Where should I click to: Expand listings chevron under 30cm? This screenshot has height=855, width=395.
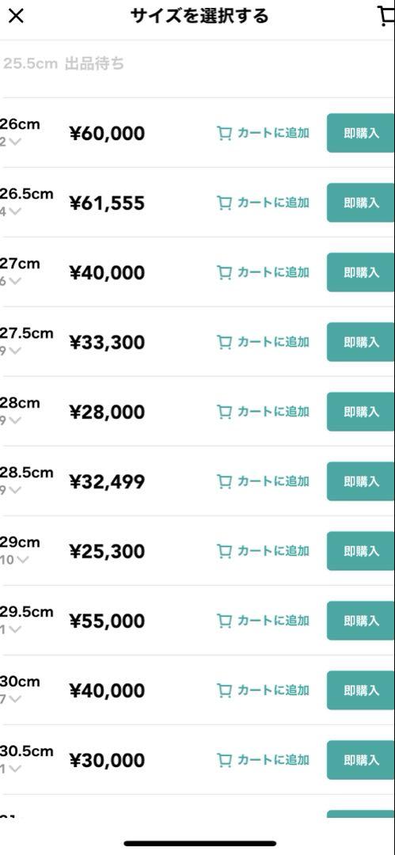[x=15, y=698]
